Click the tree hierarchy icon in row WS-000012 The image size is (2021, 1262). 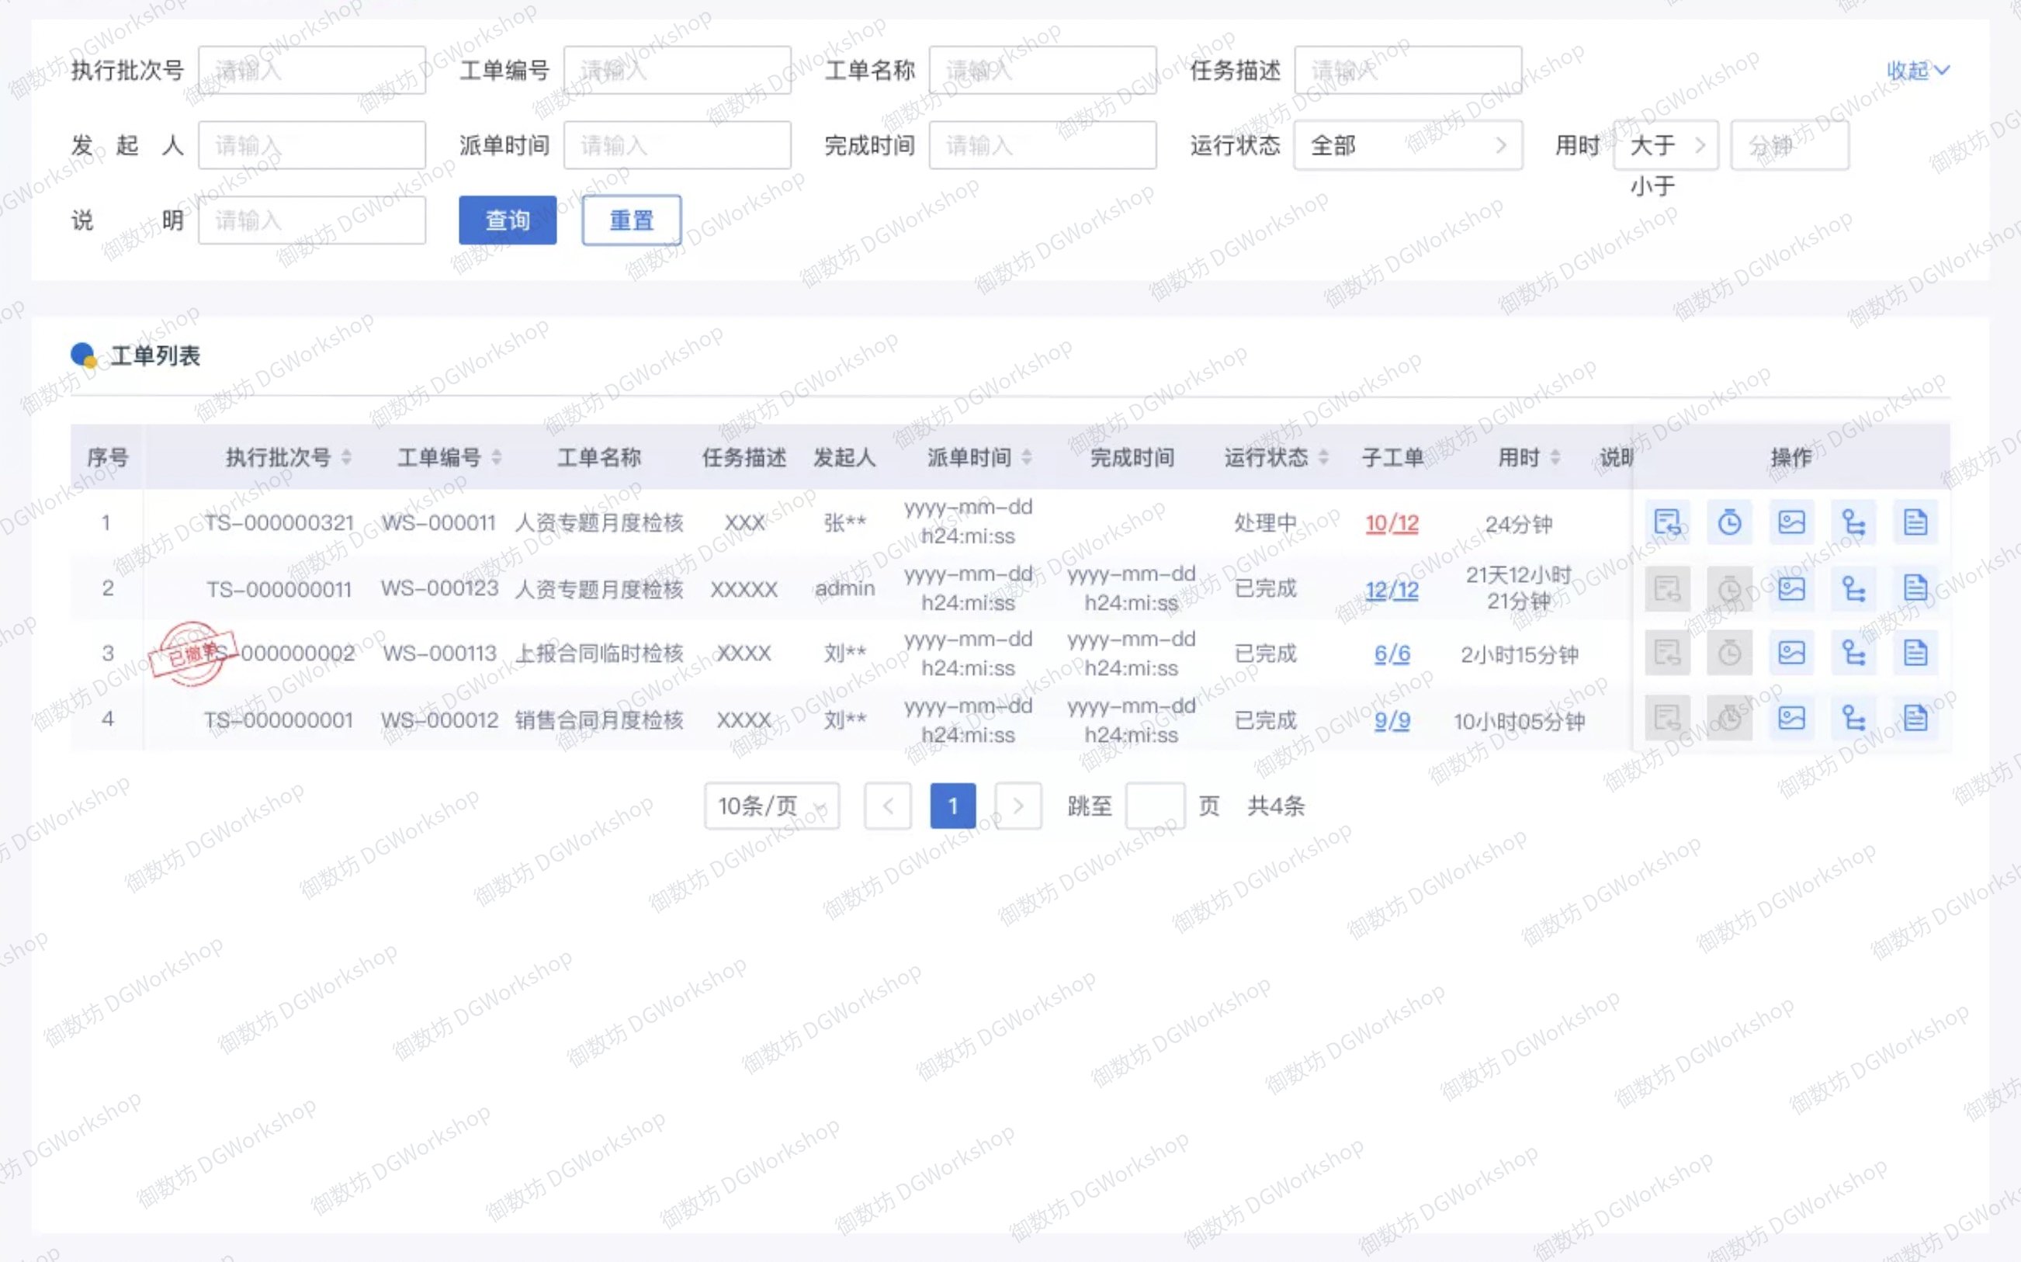(1853, 718)
